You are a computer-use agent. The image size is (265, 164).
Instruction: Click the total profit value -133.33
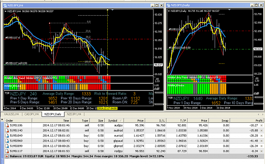(252, 156)
